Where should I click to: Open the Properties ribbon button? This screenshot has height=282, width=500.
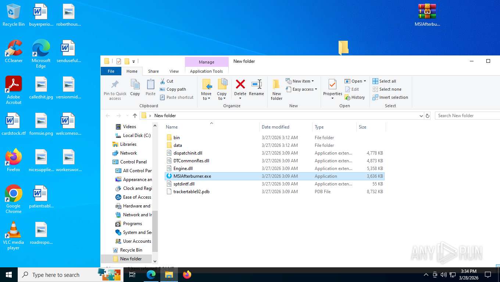coord(332,90)
